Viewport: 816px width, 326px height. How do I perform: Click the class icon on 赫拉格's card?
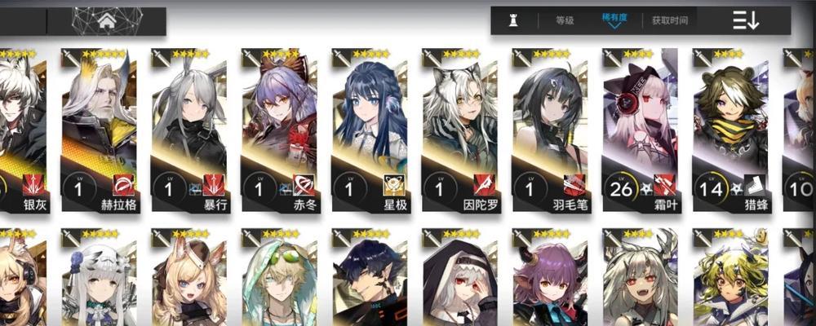[123, 184]
